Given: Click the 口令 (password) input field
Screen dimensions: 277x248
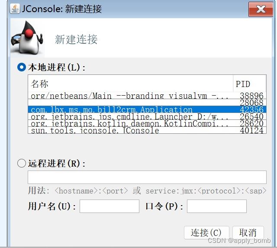Looking at the screenshot, I should [217, 206].
